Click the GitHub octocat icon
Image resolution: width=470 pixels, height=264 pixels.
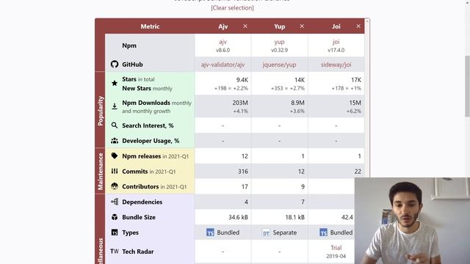pos(115,65)
